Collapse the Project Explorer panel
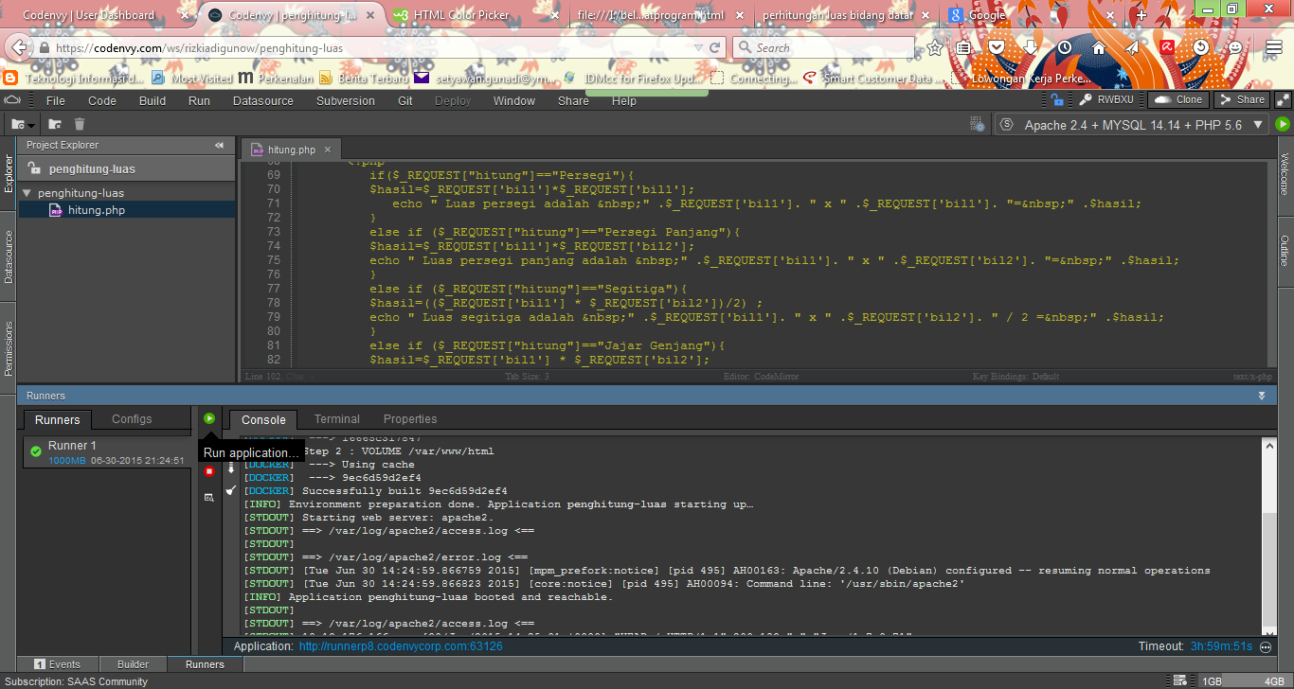 (219, 145)
